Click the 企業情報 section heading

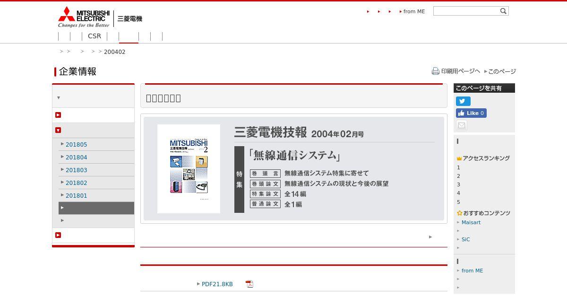click(78, 71)
